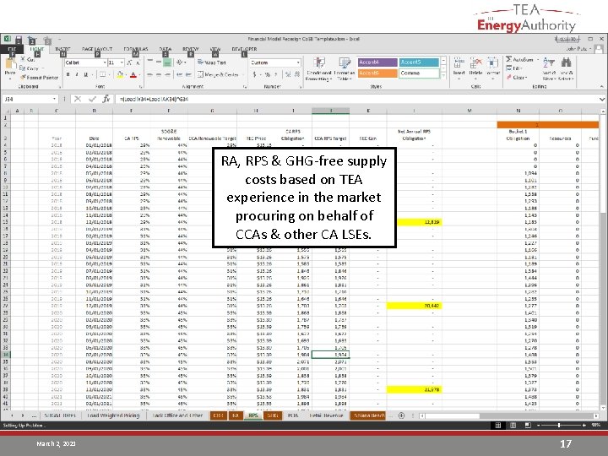
Task: Expand the formula bar chevron
Action: point(602,100)
